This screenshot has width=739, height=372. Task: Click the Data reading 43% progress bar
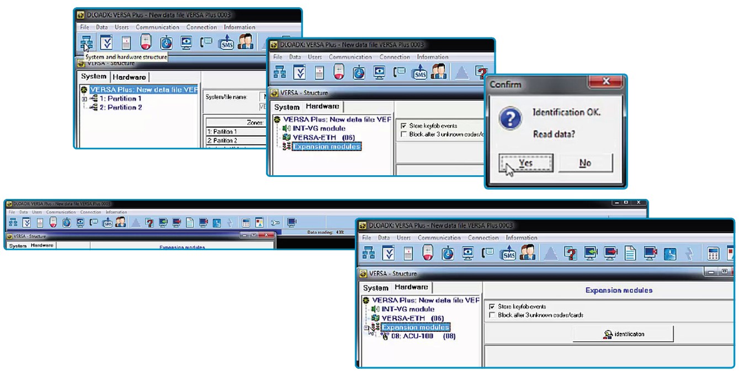click(x=326, y=233)
